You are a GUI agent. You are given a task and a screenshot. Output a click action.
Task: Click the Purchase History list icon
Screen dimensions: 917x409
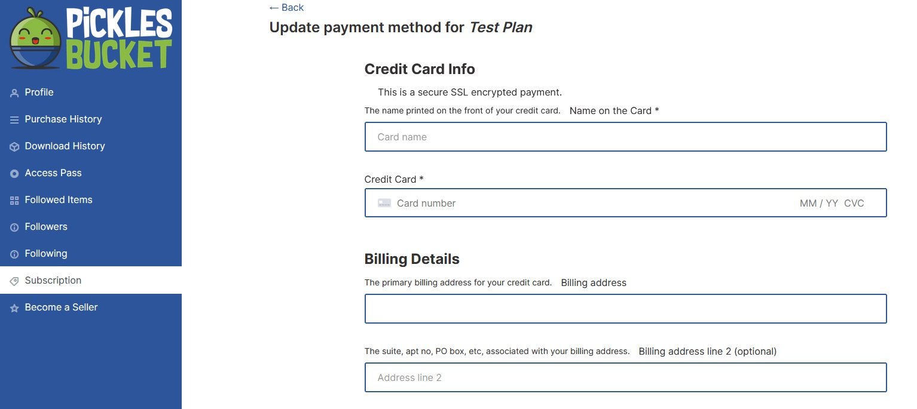click(14, 120)
